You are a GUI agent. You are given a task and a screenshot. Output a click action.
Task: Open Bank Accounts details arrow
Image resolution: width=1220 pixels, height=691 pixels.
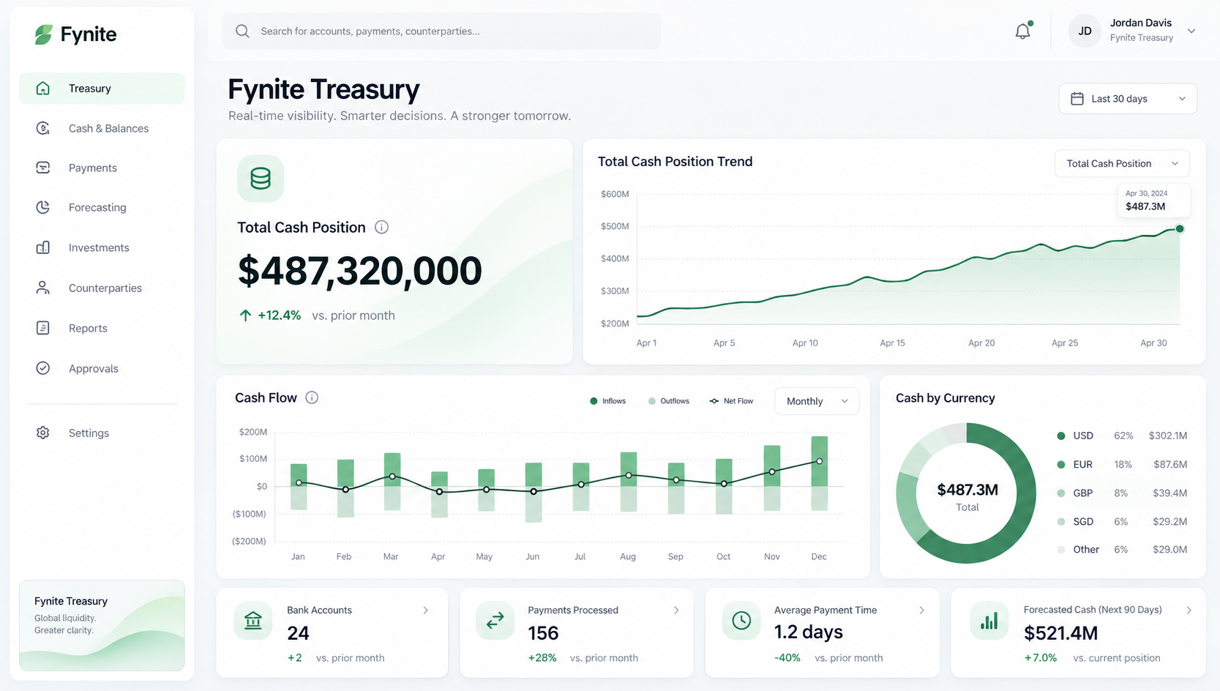coord(425,610)
